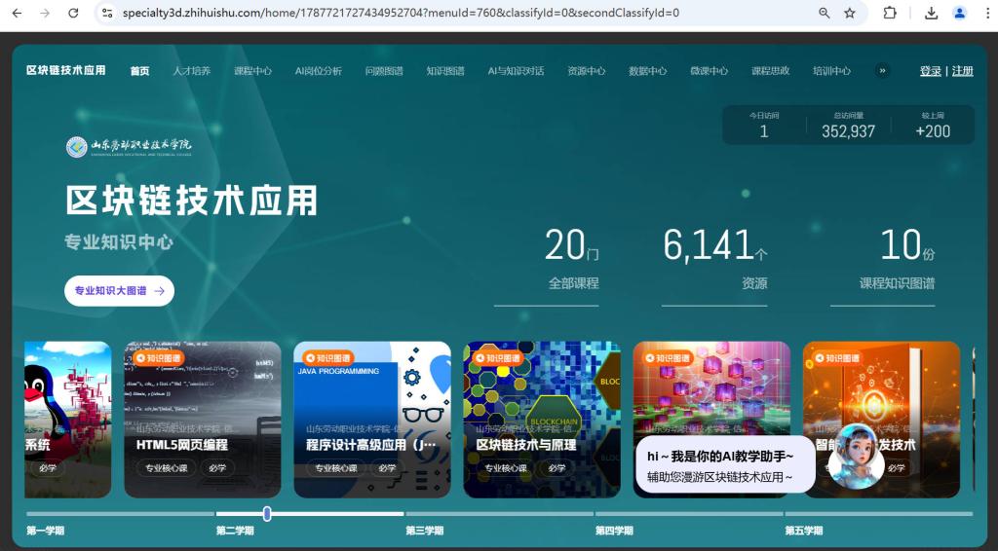Open the 微课中心 menu item

click(x=710, y=70)
